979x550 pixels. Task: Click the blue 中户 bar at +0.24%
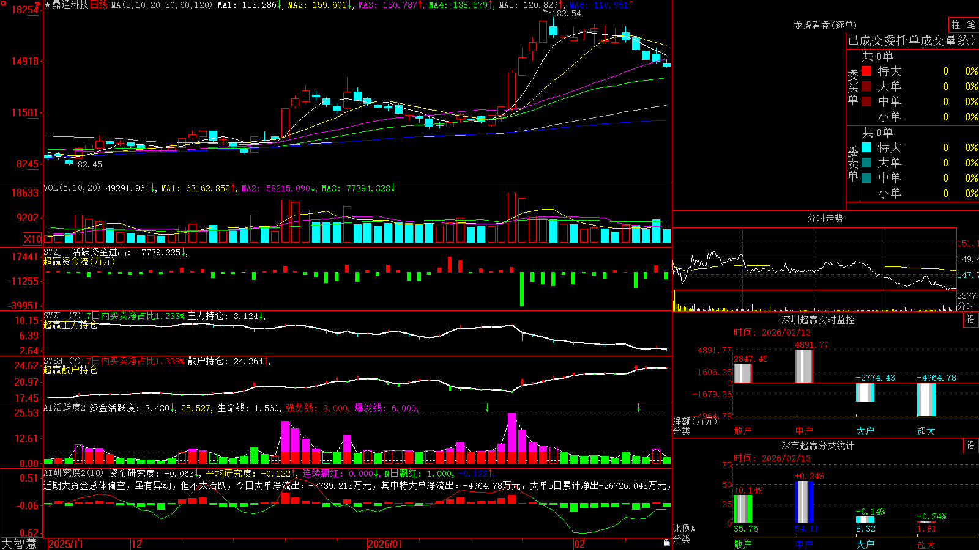(803, 502)
